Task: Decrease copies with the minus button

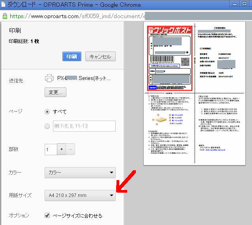Action: click(x=70, y=149)
